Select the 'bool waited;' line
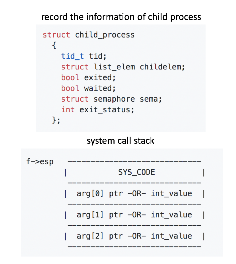The width and height of the screenshot is (236, 264). [88, 88]
